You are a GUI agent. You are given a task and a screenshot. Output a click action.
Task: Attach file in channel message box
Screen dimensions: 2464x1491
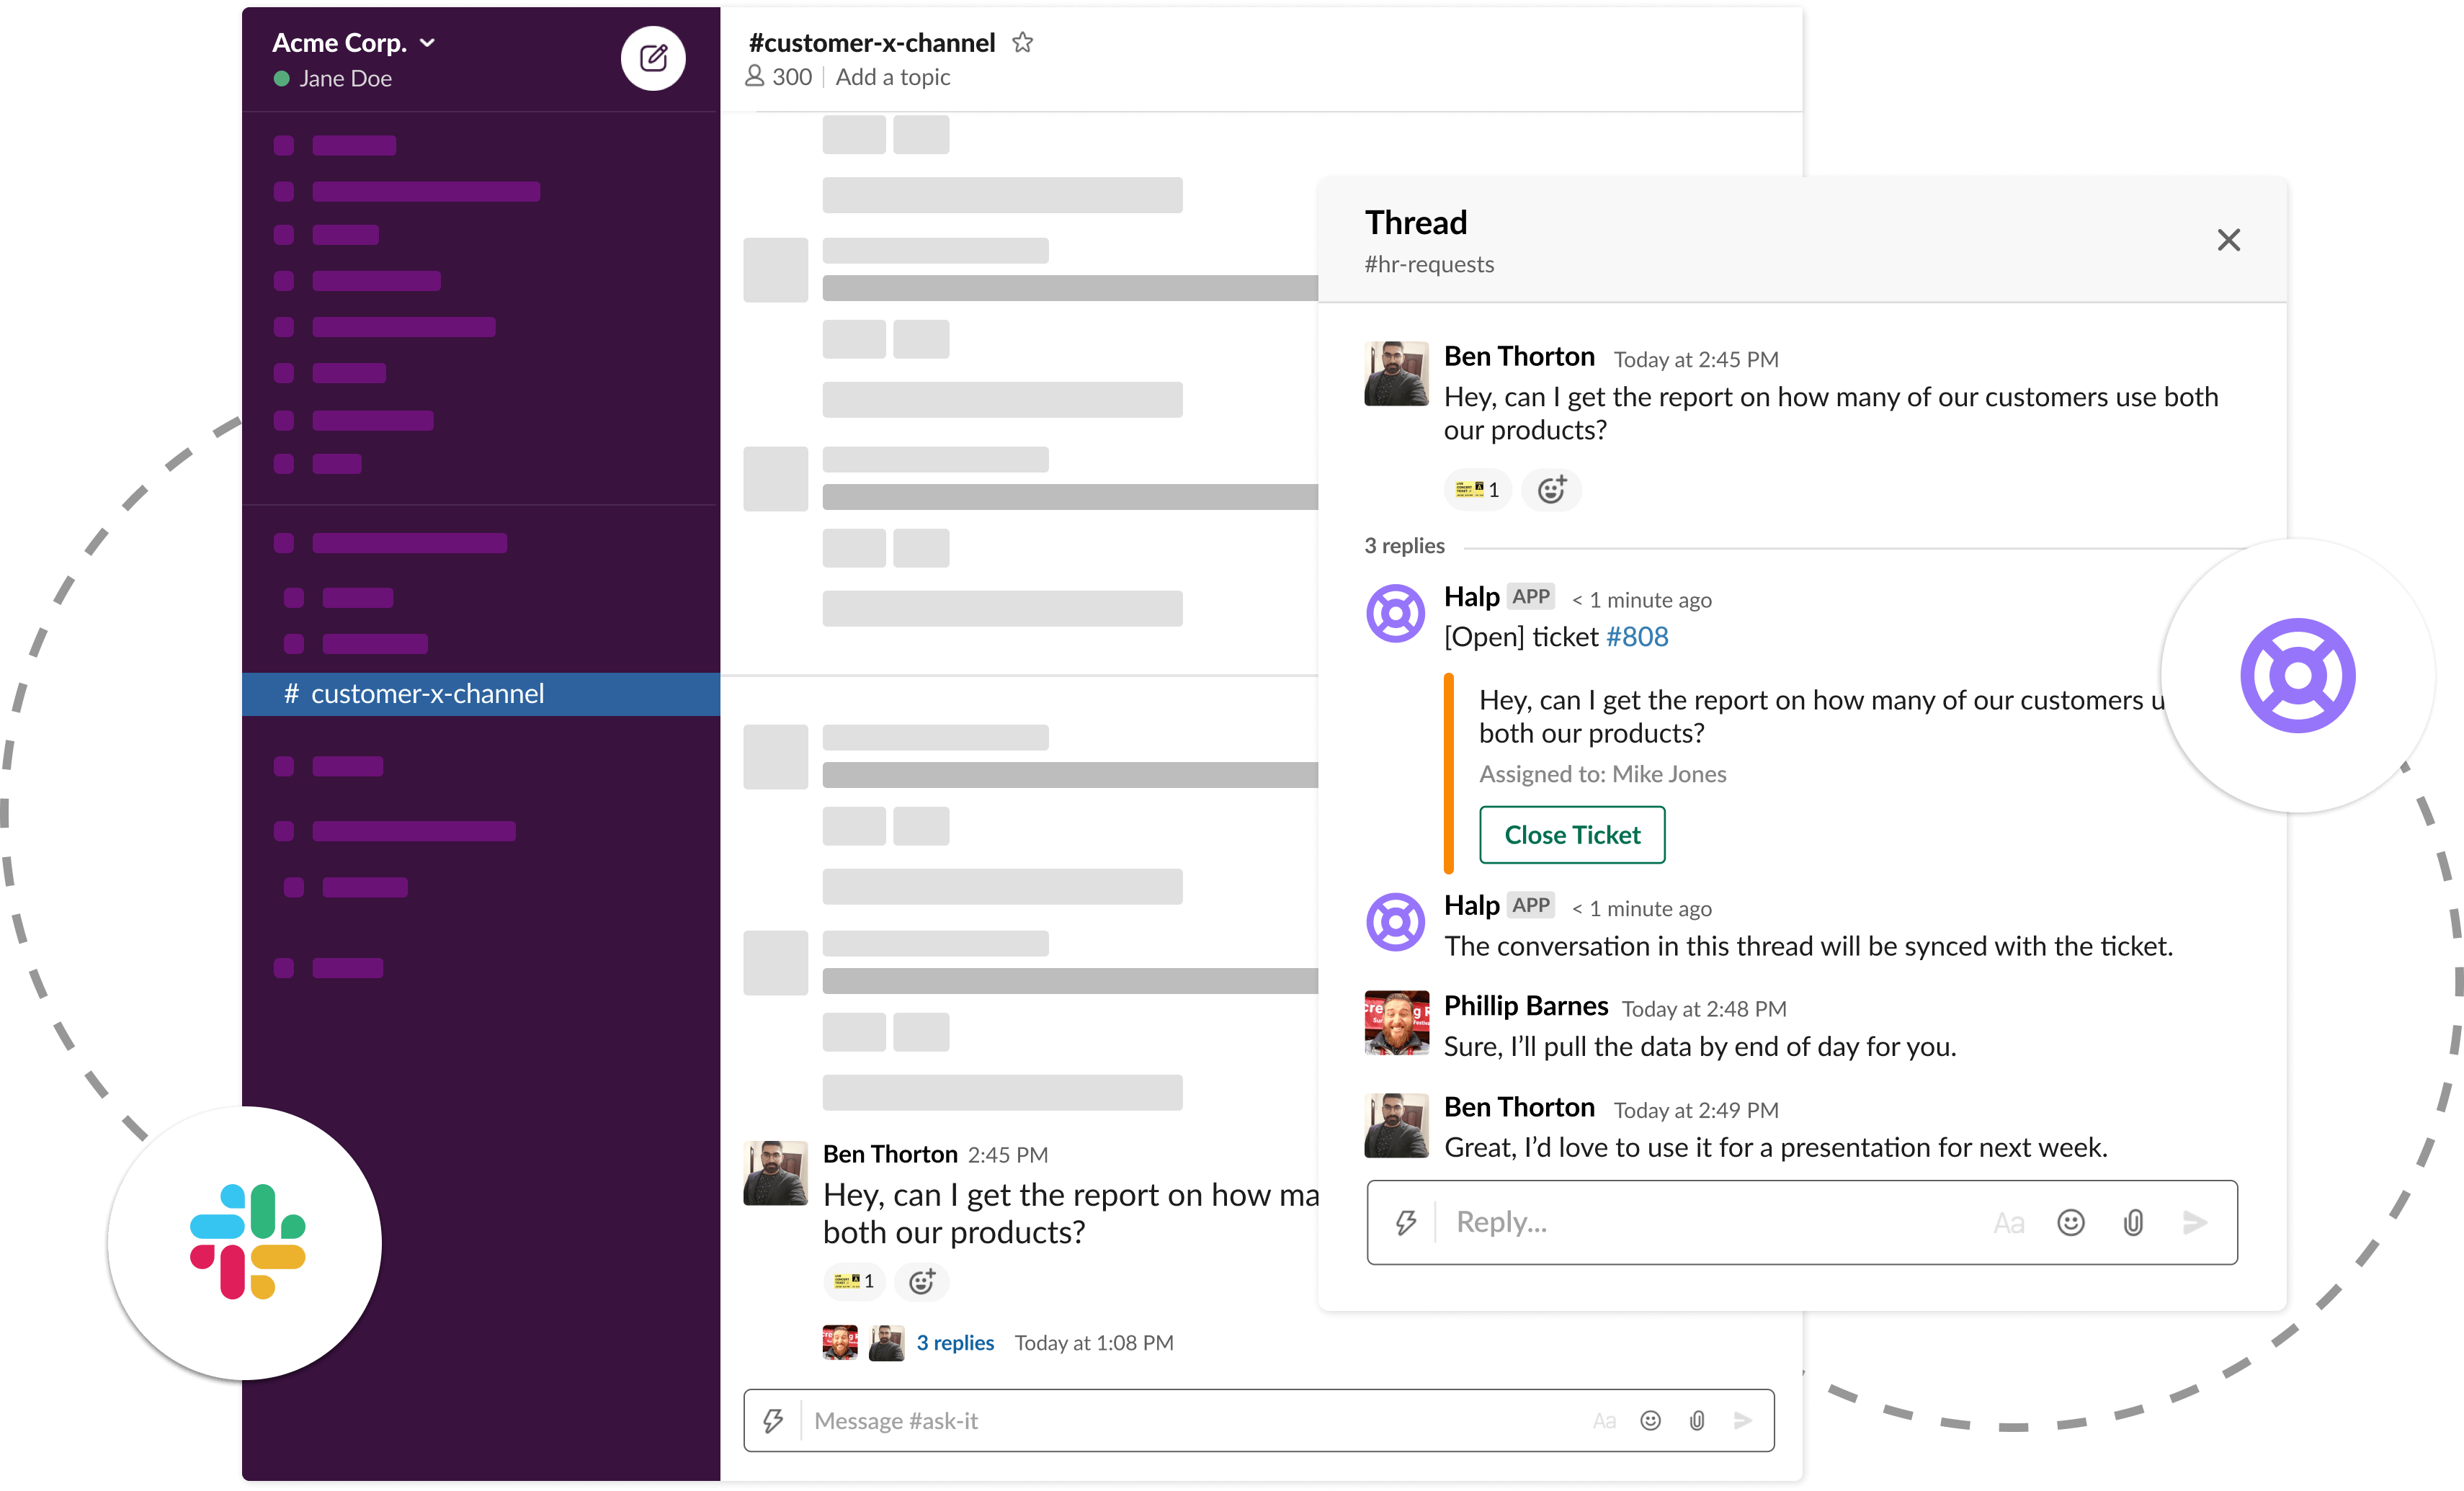tap(1697, 1420)
